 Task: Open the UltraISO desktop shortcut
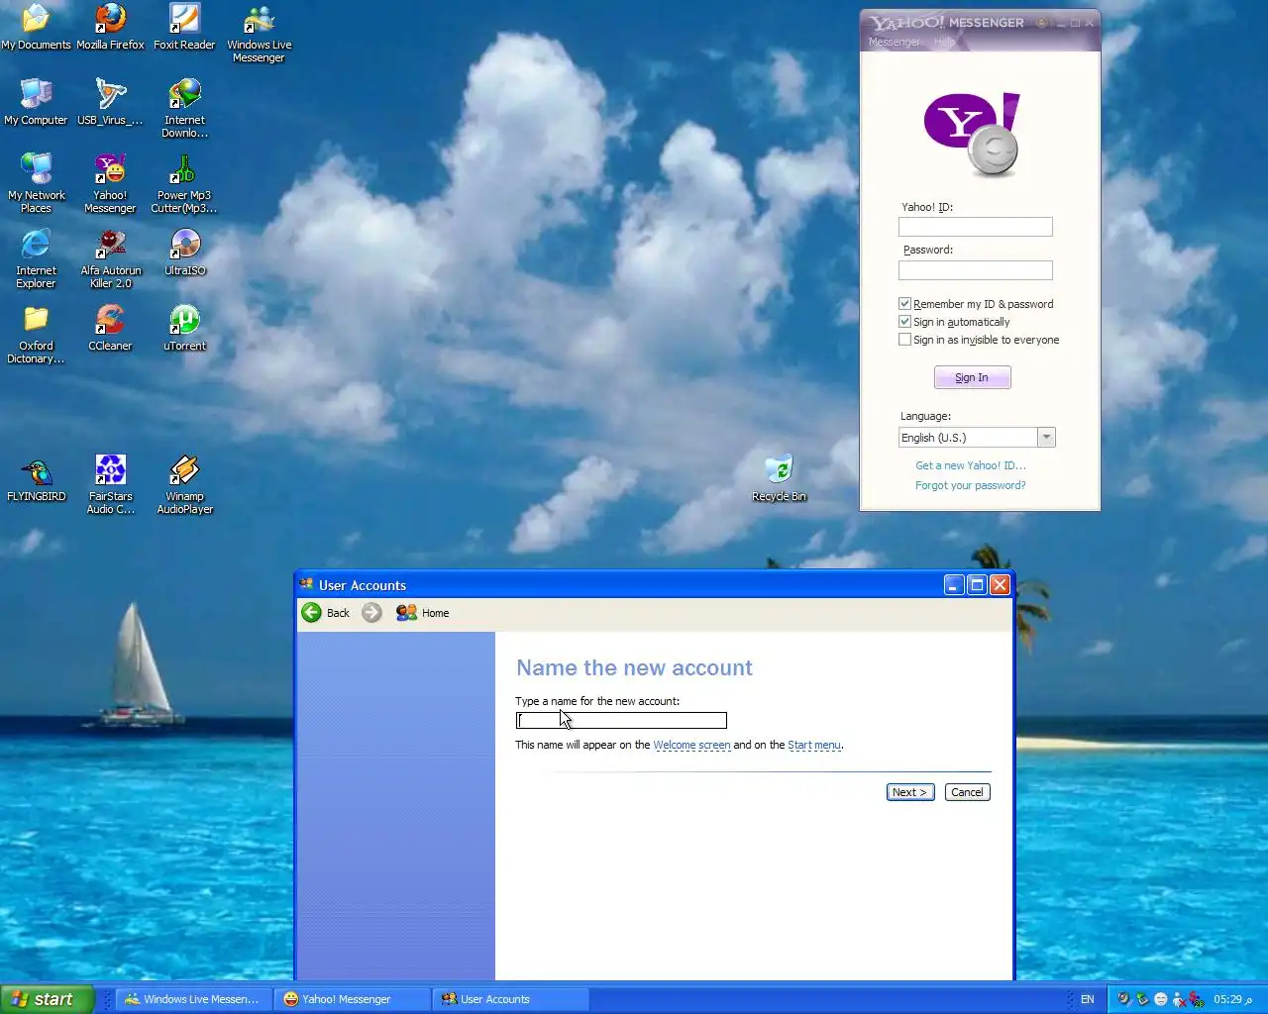184,253
